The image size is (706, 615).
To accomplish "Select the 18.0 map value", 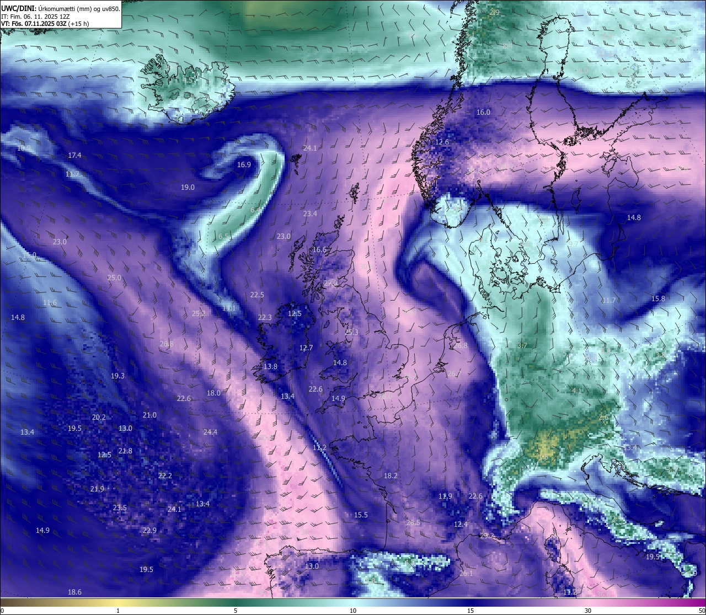I will tap(213, 393).
